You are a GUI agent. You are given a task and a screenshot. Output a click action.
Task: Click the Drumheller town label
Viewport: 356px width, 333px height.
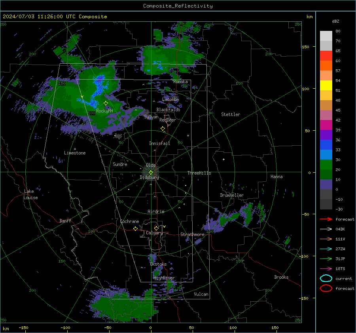(232, 195)
